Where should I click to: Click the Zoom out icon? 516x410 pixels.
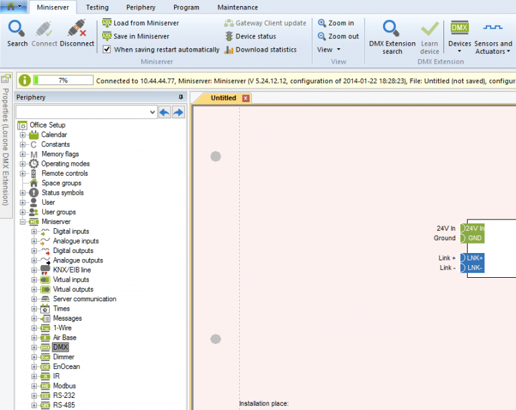[x=322, y=36]
